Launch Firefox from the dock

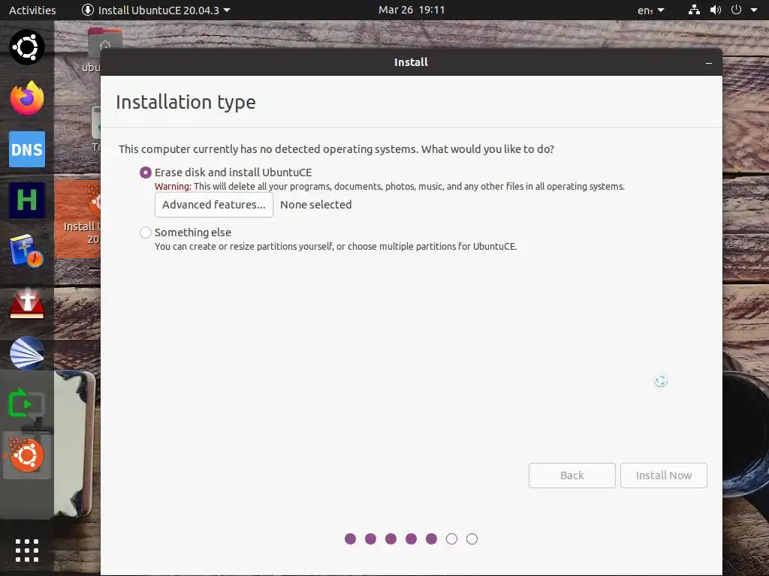pyautogui.click(x=27, y=98)
